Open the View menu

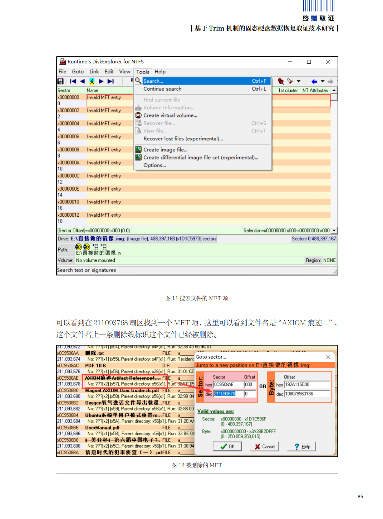point(125,72)
